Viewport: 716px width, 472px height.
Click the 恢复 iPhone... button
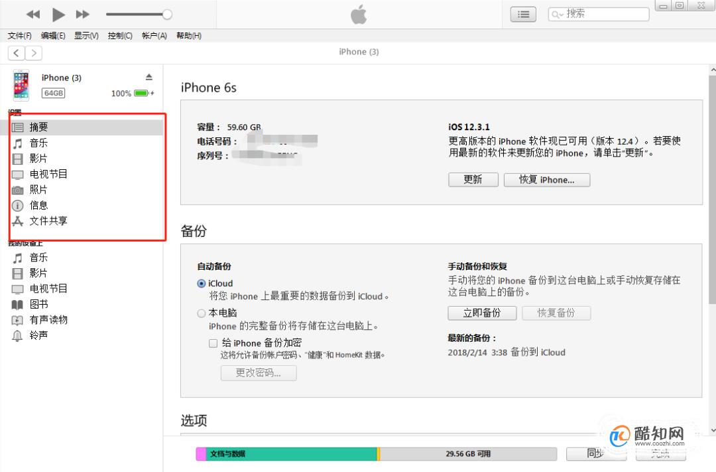(546, 180)
